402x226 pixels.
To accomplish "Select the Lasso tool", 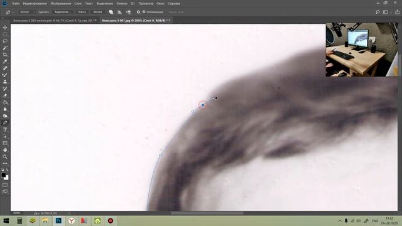I will coord(5,41).
